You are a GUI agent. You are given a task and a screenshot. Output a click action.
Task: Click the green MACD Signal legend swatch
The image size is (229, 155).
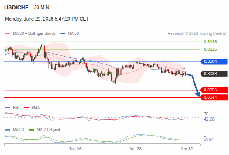click(x=31, y=130)
